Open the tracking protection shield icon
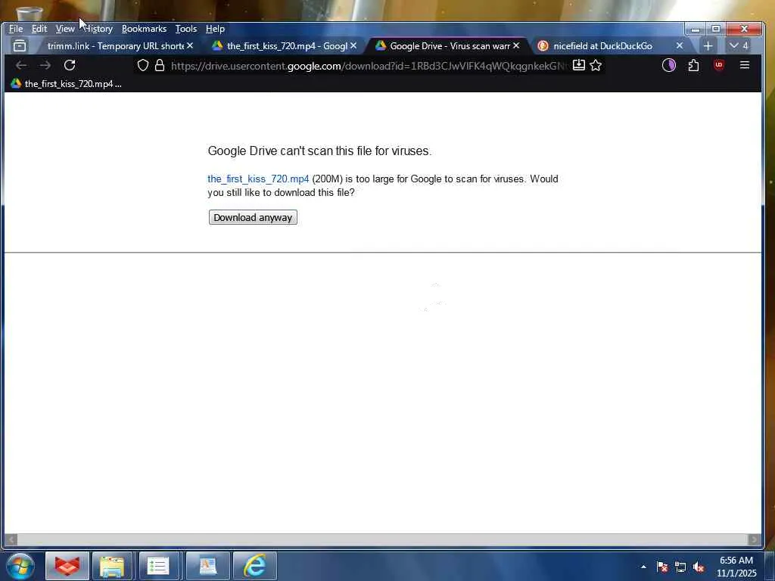This screenshot has height=581, width=775. click(x=143, y=65)
